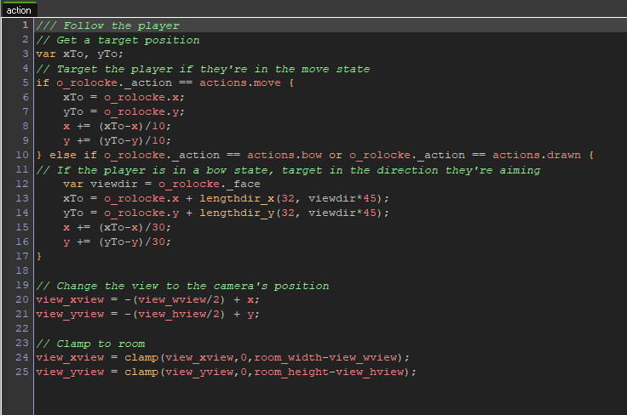The image size is (627, 415).
Task: Click 'room_width-view_wview' on line 24
Action: [325, 357]
